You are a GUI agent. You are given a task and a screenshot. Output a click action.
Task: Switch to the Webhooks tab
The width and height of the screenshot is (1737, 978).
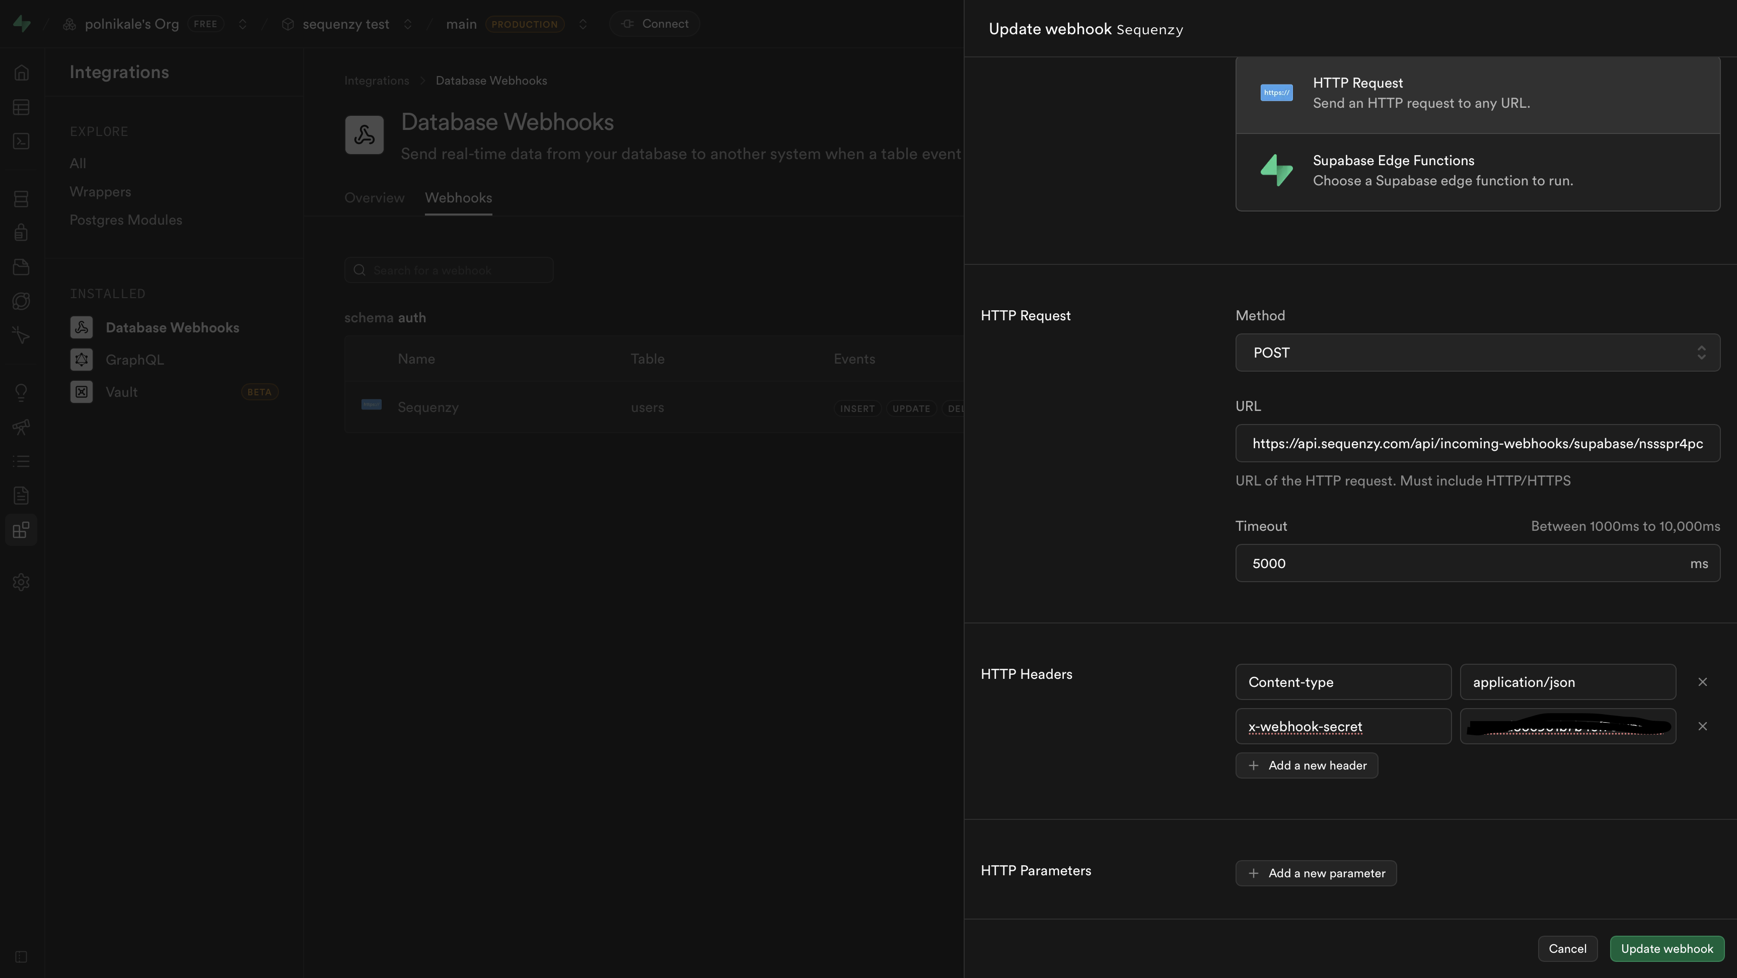(x=458, y=197)
